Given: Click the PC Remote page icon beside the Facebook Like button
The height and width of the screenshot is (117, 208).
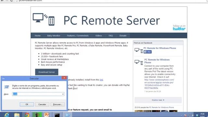Looking at the screenshot, I should point(139,50).
